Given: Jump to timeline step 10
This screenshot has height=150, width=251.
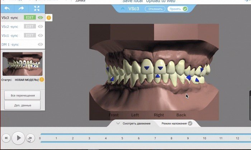Looking at the screenshot, I should (x=205, y=138).
